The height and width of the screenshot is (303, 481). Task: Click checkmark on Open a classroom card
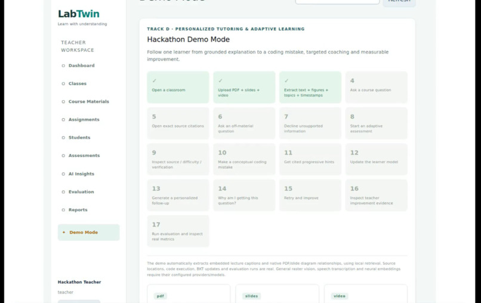155,81
